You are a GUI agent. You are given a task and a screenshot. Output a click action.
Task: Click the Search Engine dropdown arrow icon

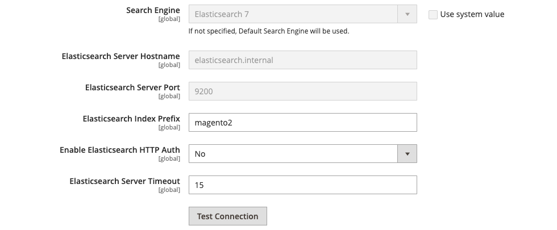coord(407,14)
